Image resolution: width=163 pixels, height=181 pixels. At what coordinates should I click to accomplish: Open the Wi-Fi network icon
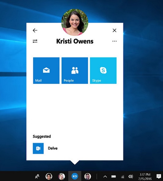pos(123,176)
